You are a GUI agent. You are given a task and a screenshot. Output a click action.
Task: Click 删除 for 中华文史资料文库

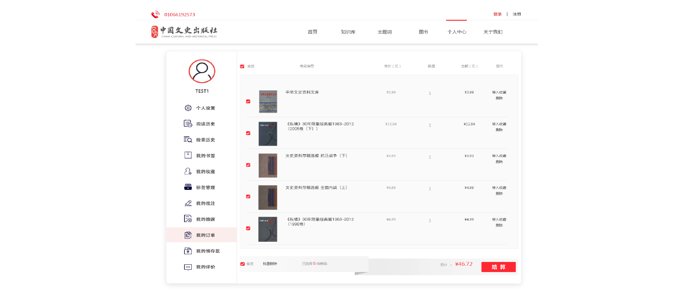pos(499,98)
